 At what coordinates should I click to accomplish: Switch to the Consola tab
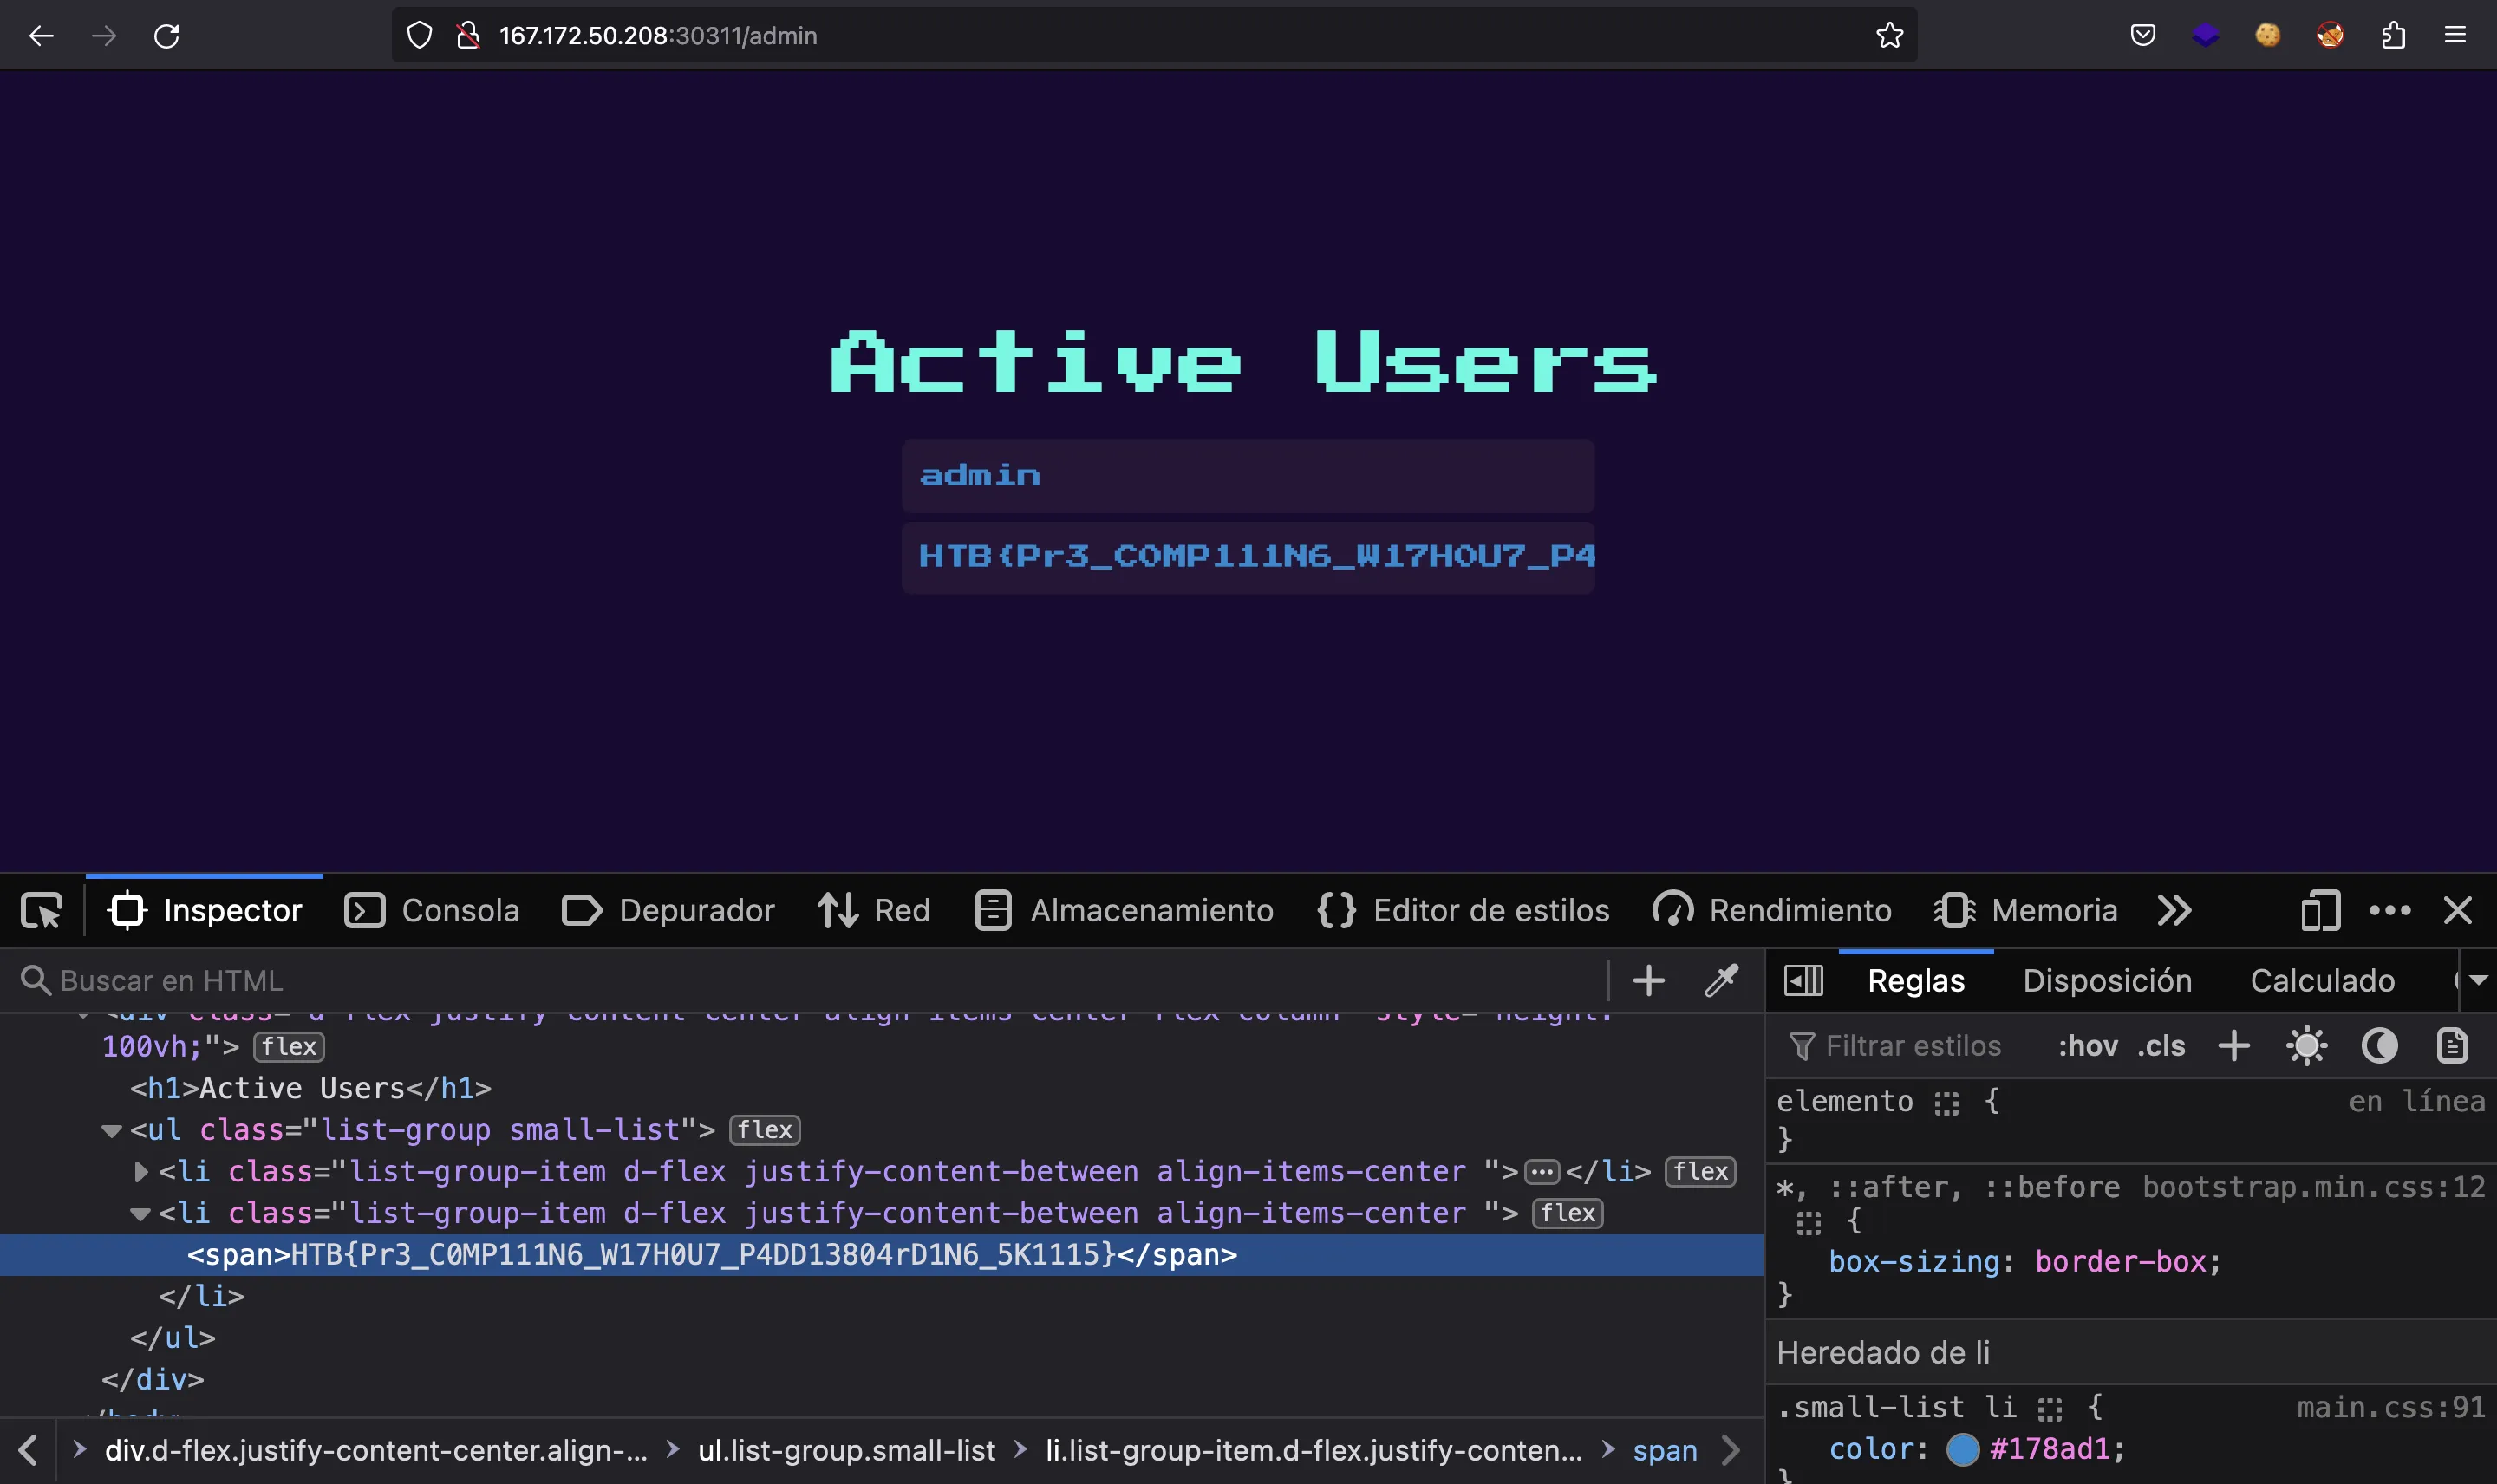[431, 910]
